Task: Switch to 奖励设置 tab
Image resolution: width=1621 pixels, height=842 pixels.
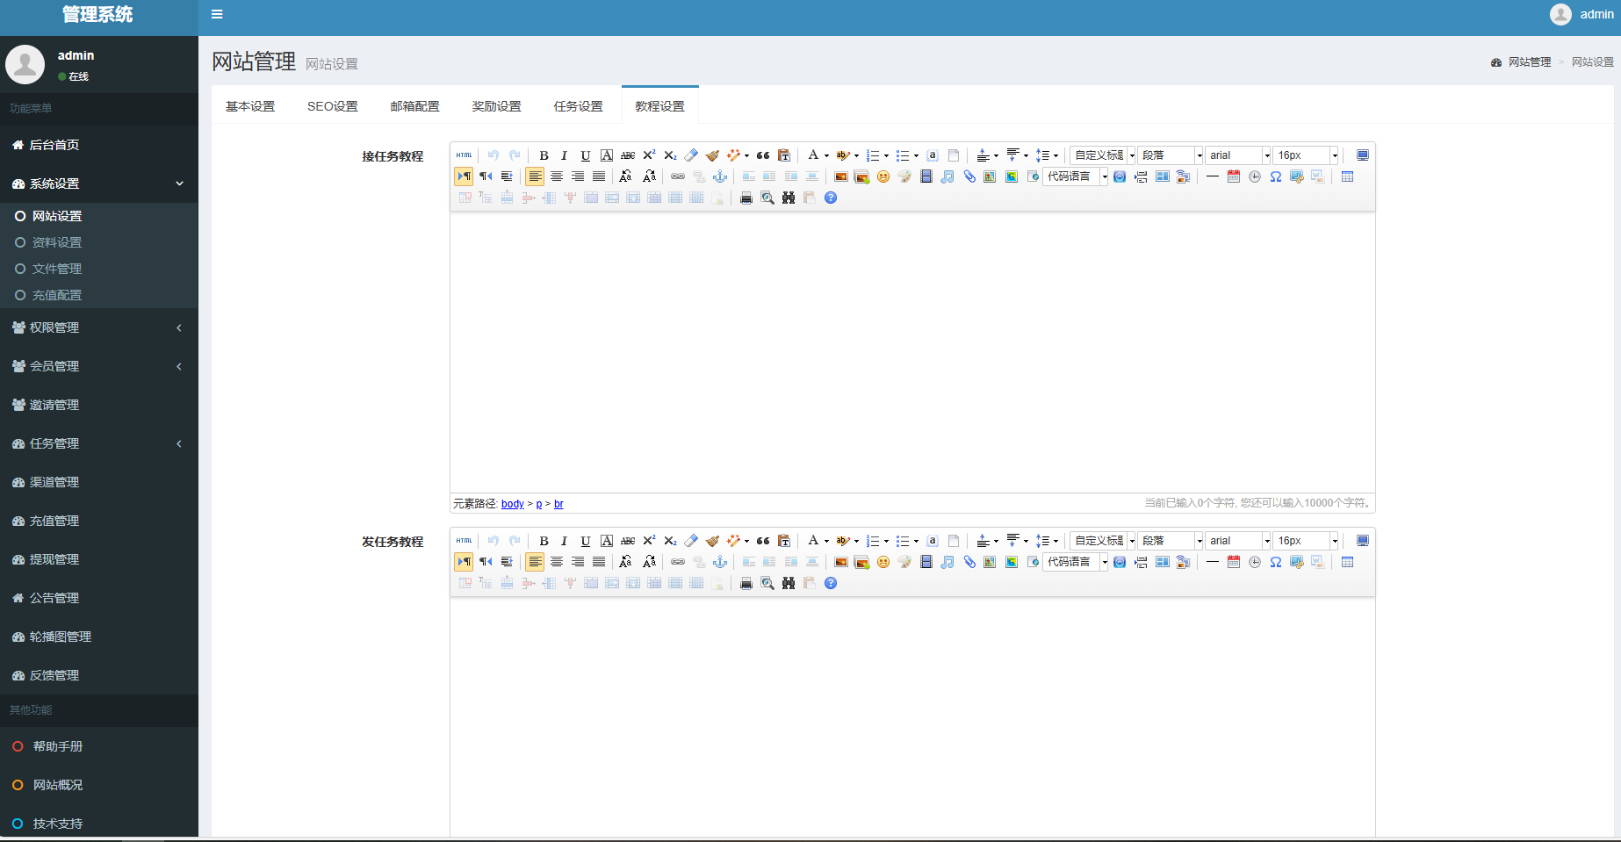Action: 497,106
